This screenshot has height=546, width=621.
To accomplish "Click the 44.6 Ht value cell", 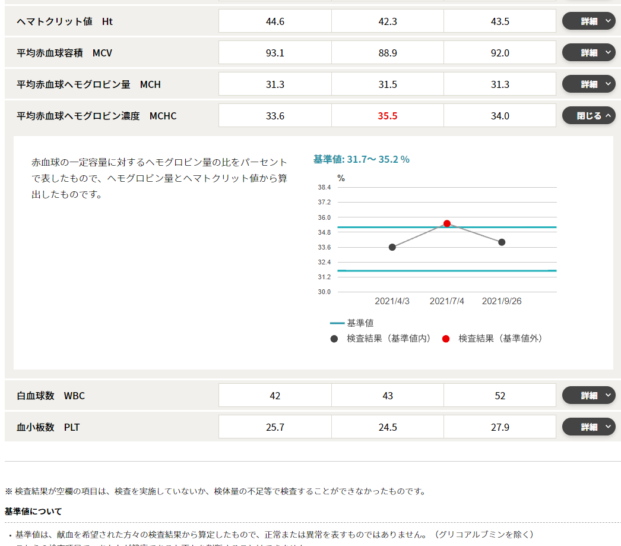I will (x=275, y=20).
